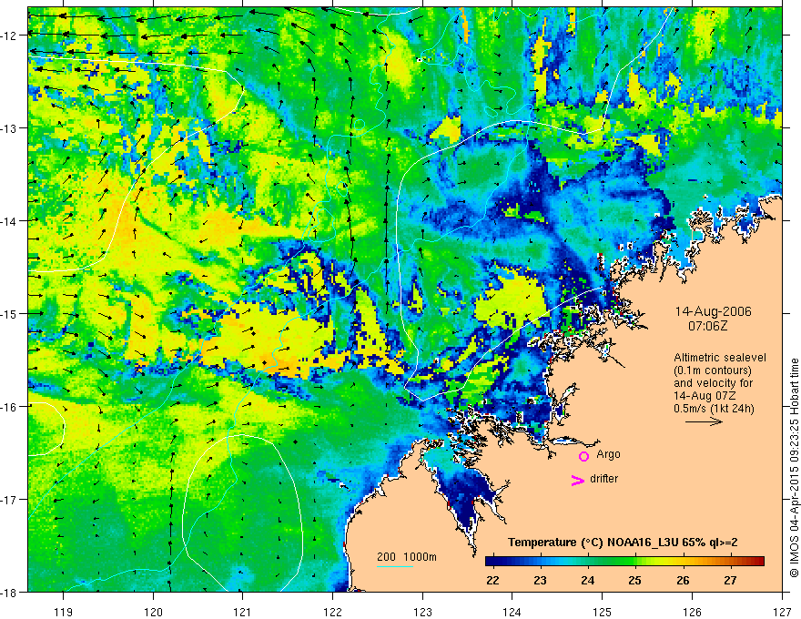
Task: Click the longitude axis label '122'
Action: coord(332,612)
